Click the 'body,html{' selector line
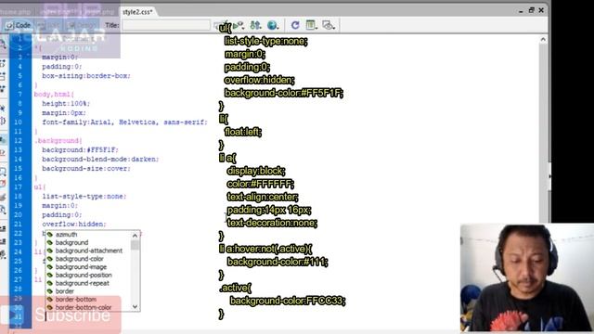 pyautogui.click(x=54, y=95)
